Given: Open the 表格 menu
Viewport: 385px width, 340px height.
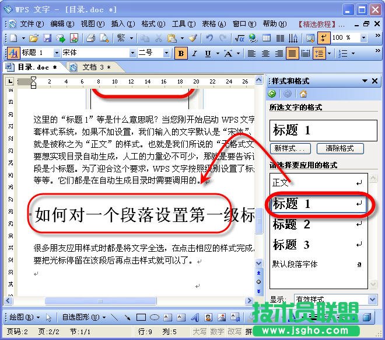Looking at the screenshot, I should coord(214,24).
